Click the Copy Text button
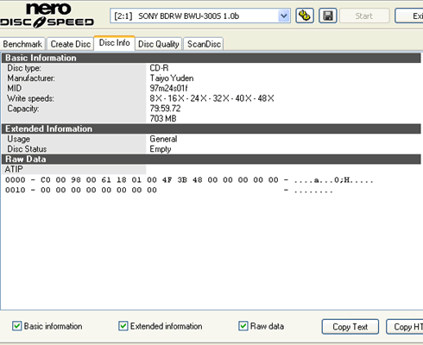Image resolution: width=423 pixels, height=345 pixels. tap(350, 327)
